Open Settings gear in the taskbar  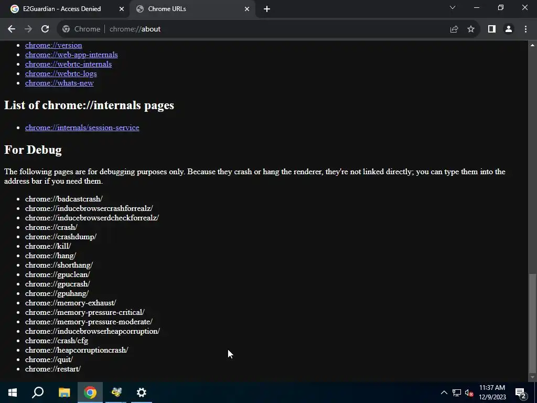[142, 393]
